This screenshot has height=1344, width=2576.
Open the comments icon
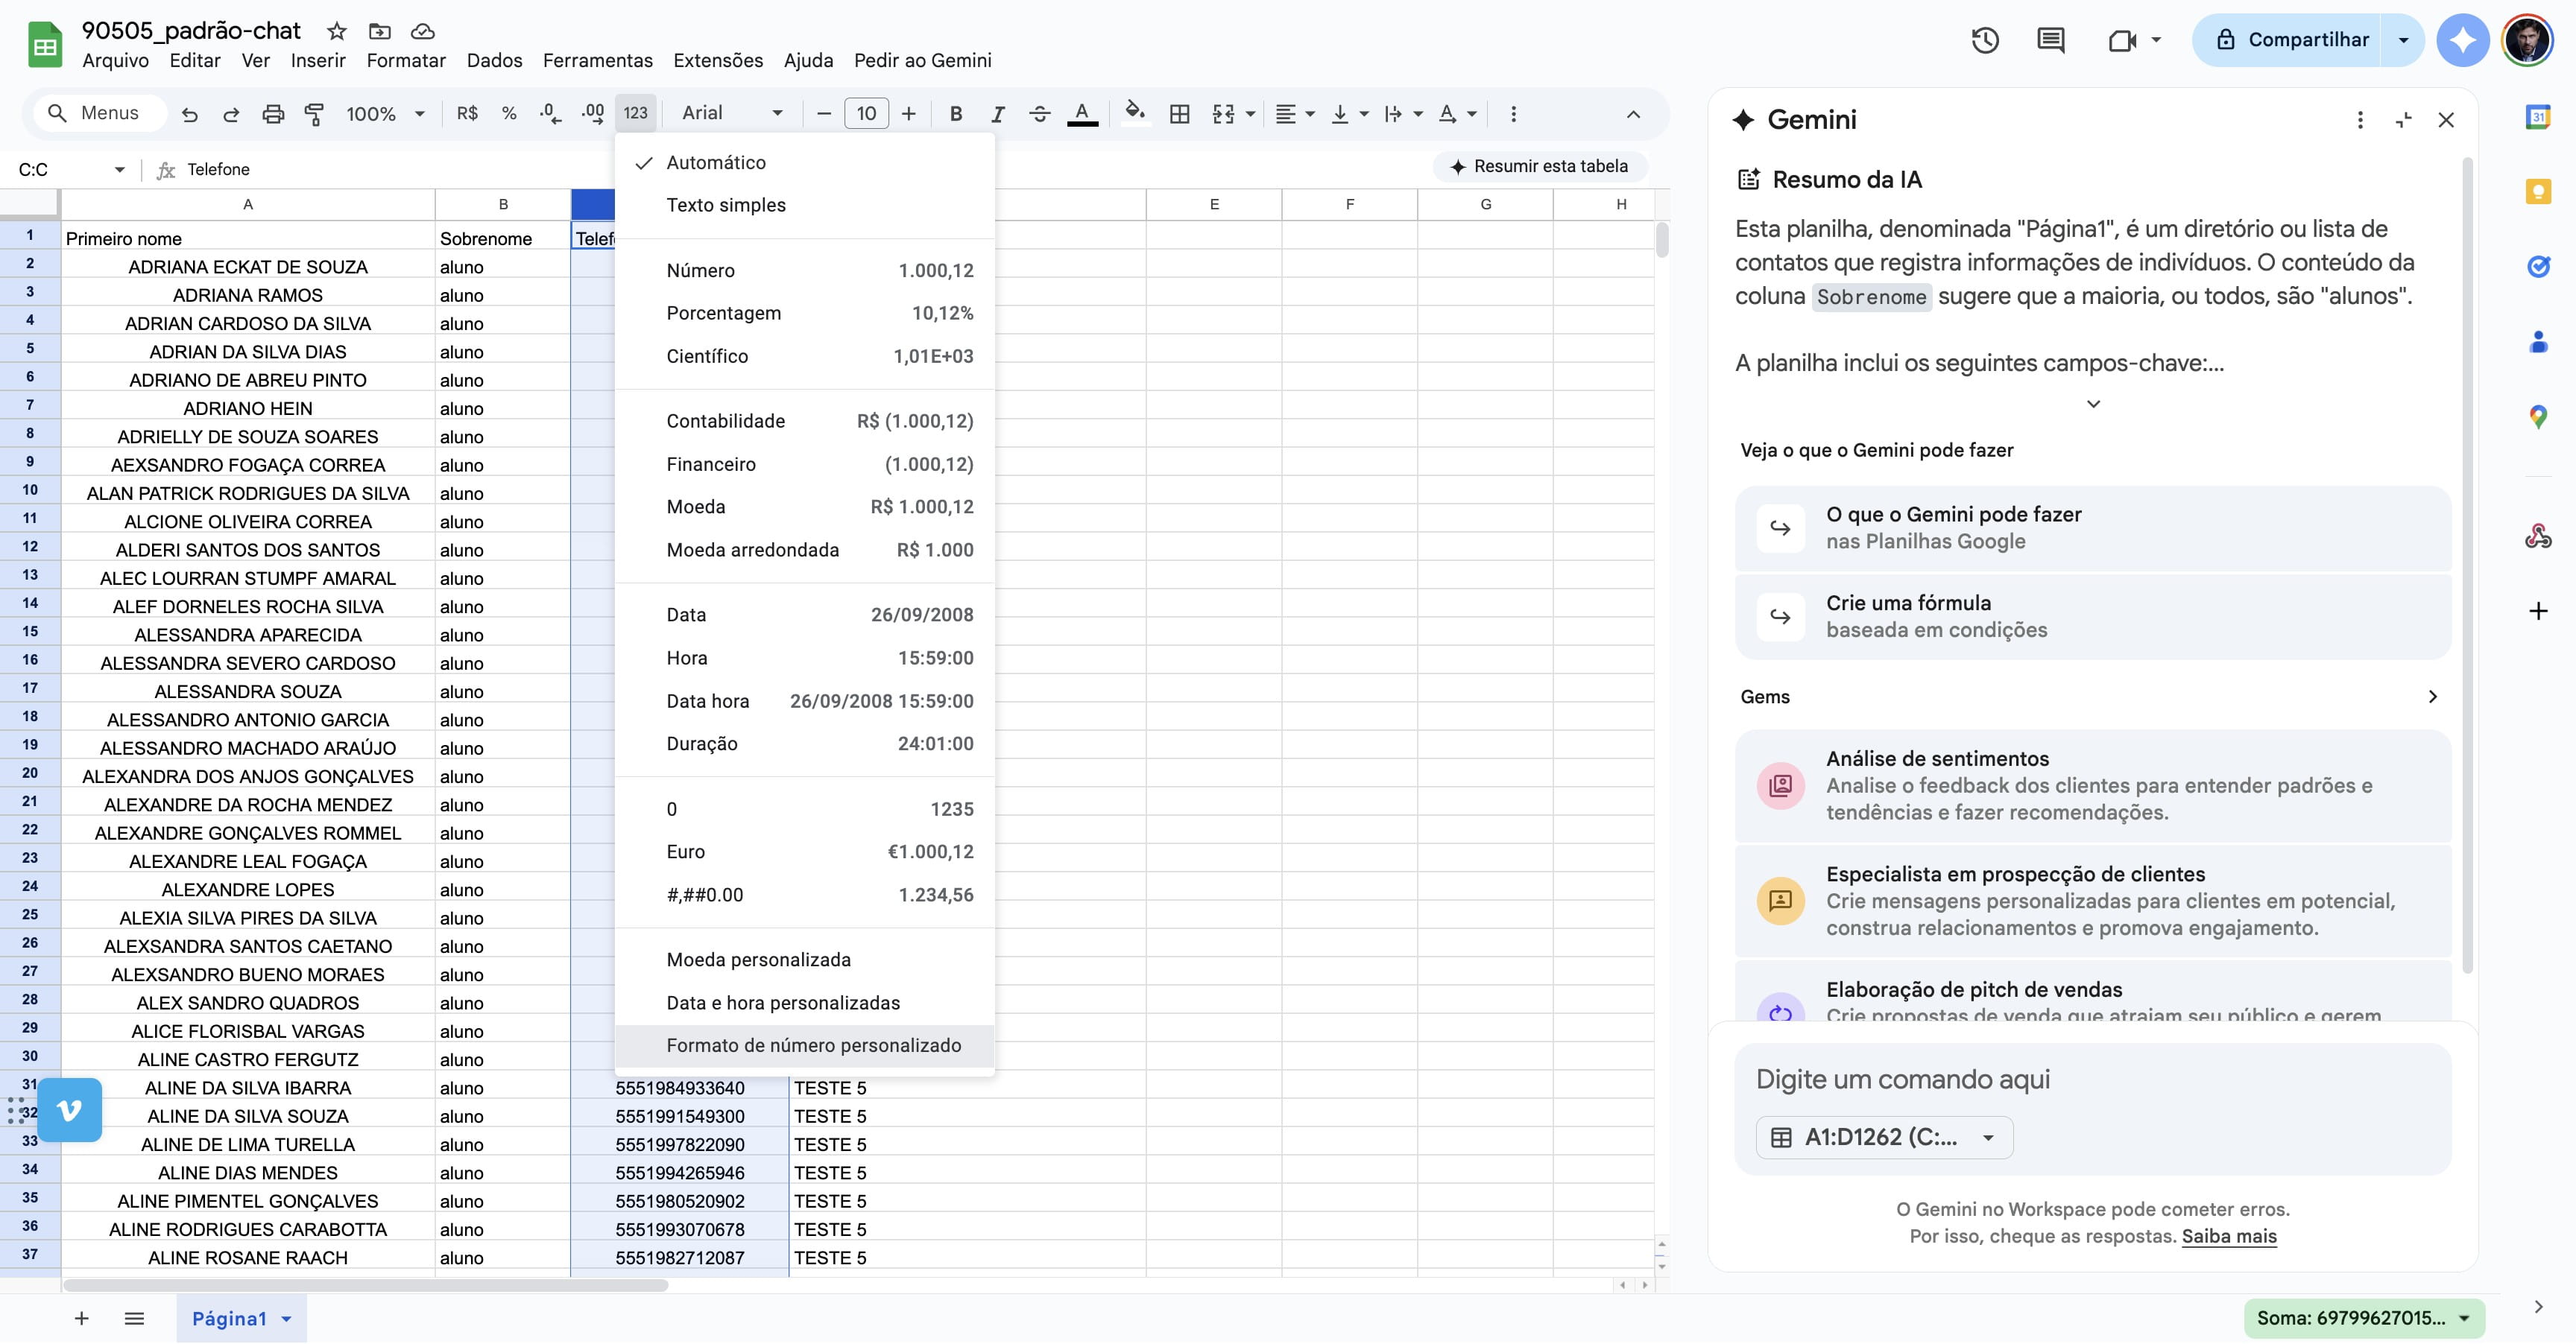tap(2051, 40)
